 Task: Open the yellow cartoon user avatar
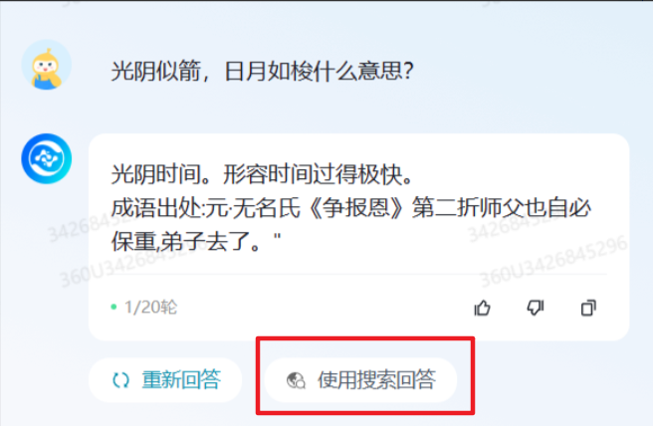pyautogui.click(x=46, y=65)
